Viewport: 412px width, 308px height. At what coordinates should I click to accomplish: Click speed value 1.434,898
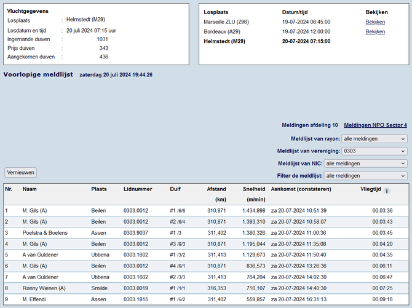coord(253,211)
